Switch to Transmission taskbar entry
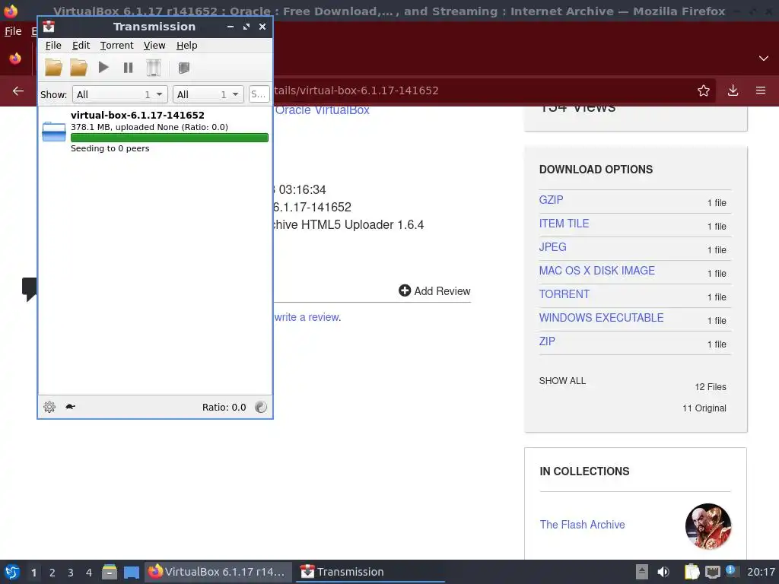The width and height of the screenshot is (779, 584). [x=370, y=572]
